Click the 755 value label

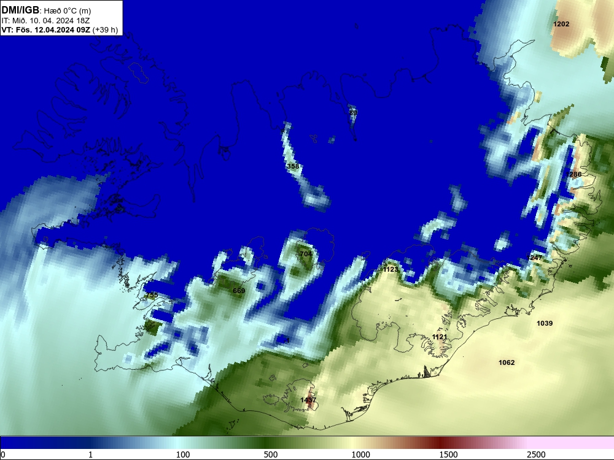pos(152,295)
